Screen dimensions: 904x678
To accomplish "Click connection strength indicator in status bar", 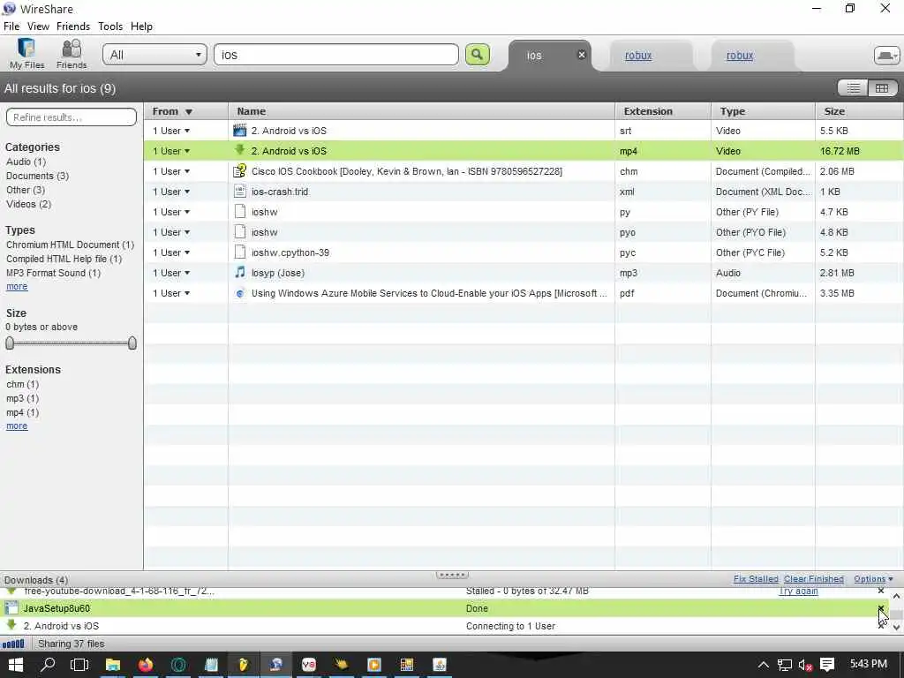I will 13,644.
